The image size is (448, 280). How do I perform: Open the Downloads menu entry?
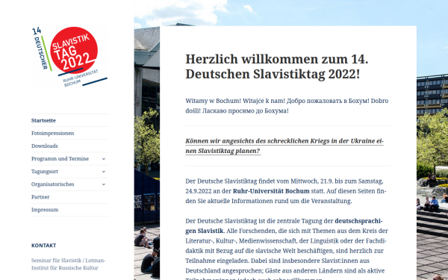pyautogui.click(x=45, y=146)
